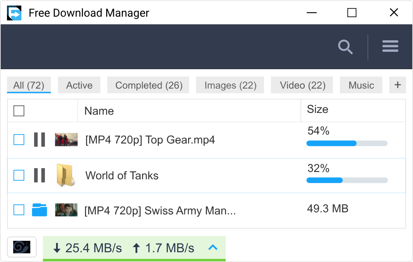The width and height of the screenshot is (413, 262).
Task: Open the hamburger main menu
Action: pyautogui.click(x=390, y=47)
